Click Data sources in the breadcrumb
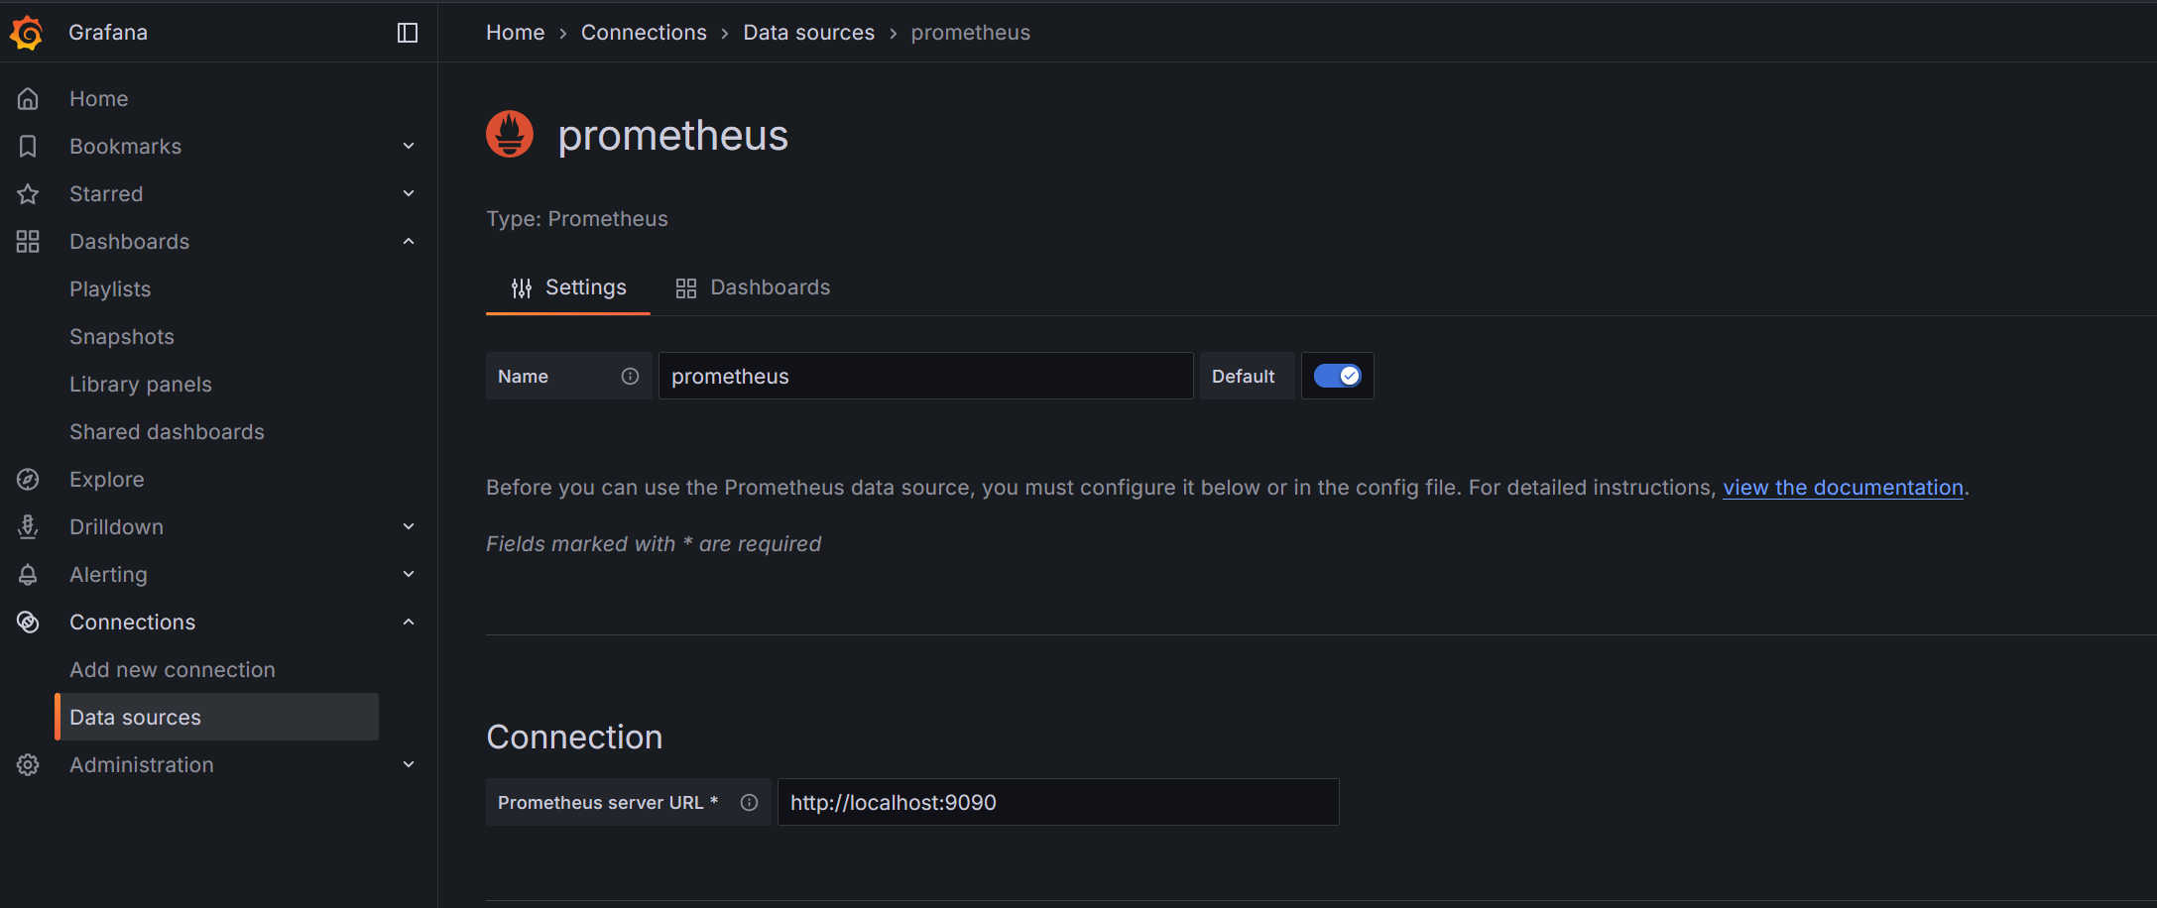The image size is (2157, 908). pyautogui.click(x=808, y=32)
